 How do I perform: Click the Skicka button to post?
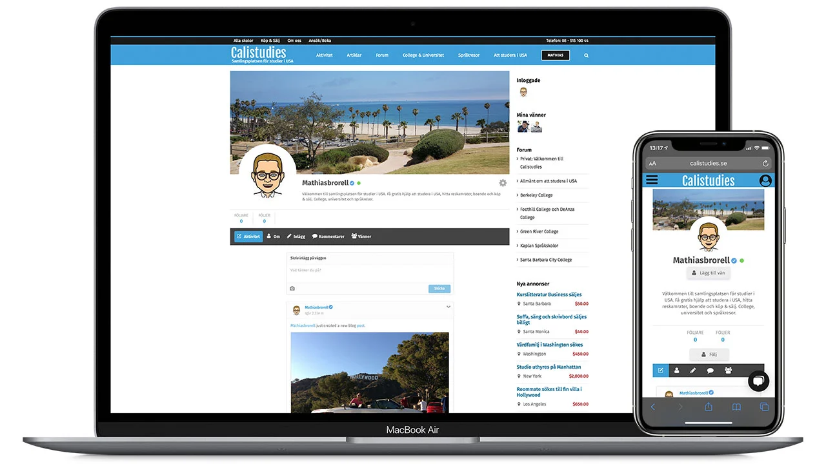pos(439,289)
